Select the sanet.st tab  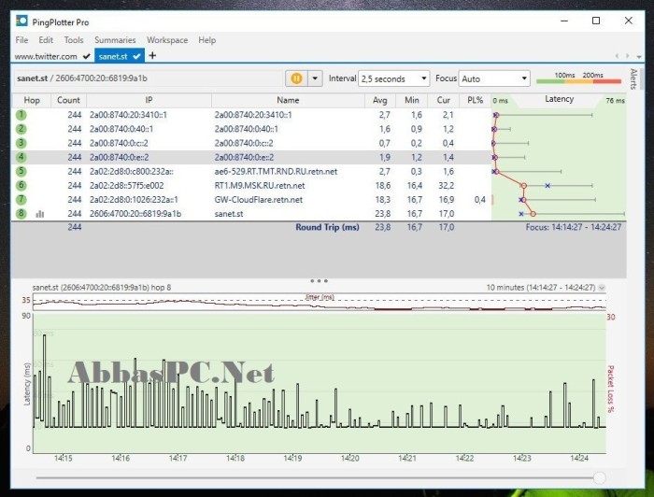120,56
